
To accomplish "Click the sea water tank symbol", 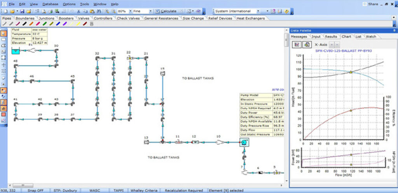I will click(16, 51).
